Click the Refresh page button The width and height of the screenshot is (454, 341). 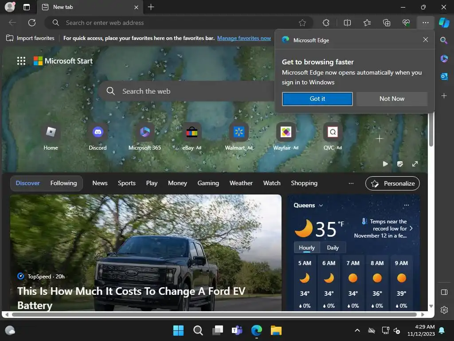32,23
